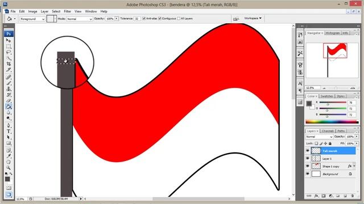Hide the Shape 1 copy layer
The width and height of the screenshot is (364, 204).
coord(308,166)
